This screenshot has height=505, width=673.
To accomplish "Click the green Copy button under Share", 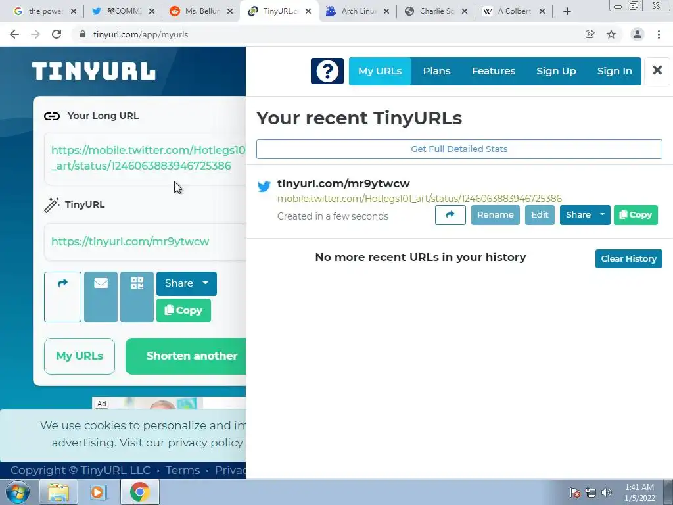I will 183,310.
